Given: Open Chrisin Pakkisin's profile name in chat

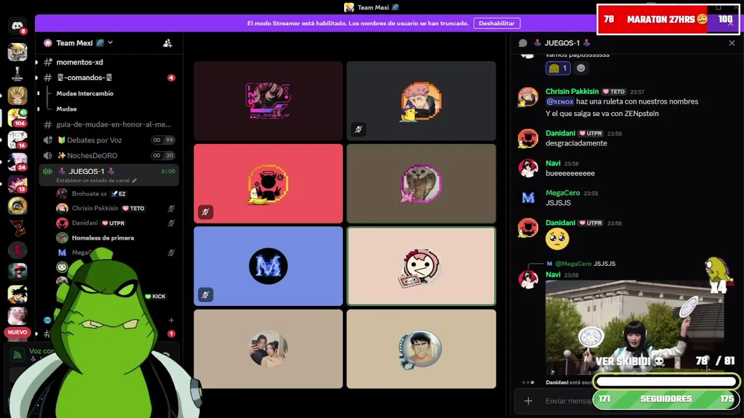Looking at the screenshot, I should point(572,91).
